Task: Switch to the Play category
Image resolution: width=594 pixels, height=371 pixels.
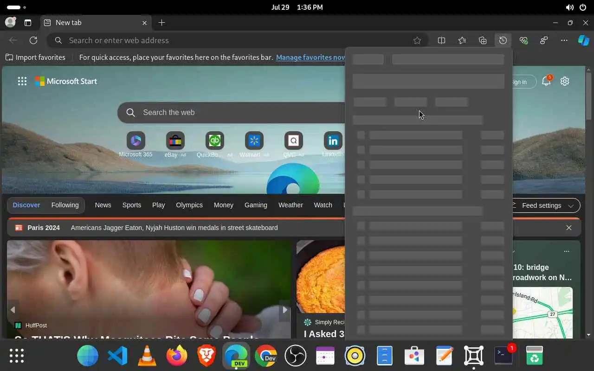Action: [158, 205]
